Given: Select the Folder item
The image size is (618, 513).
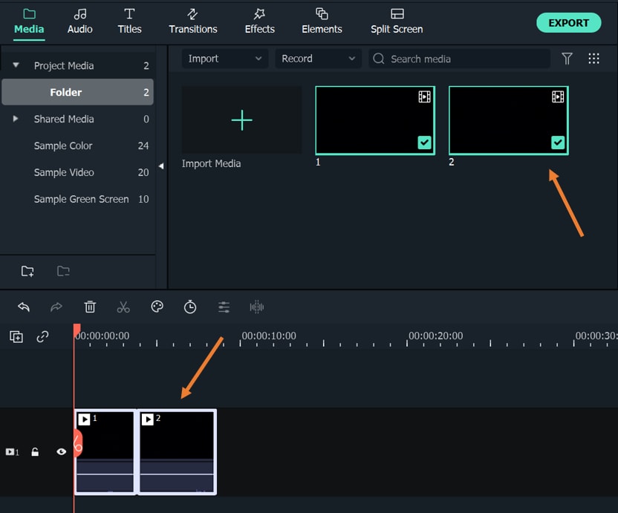Looking at the screenshot, I should click(x=78, y=92).
